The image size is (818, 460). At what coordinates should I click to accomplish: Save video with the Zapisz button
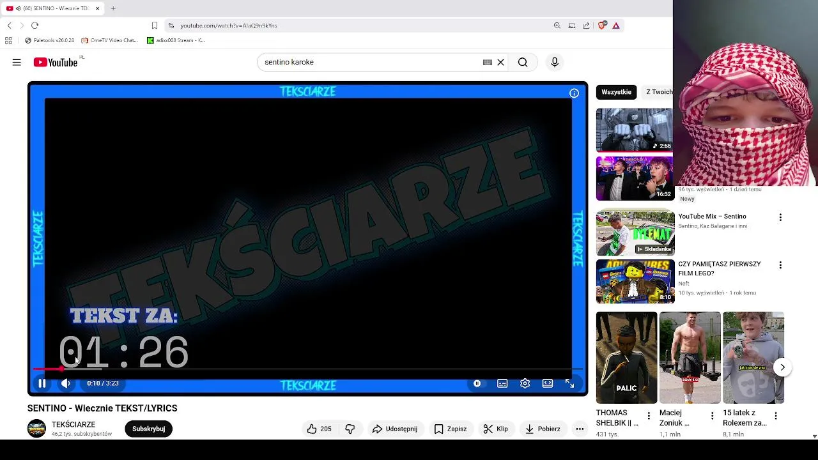[x=451, y=429]
